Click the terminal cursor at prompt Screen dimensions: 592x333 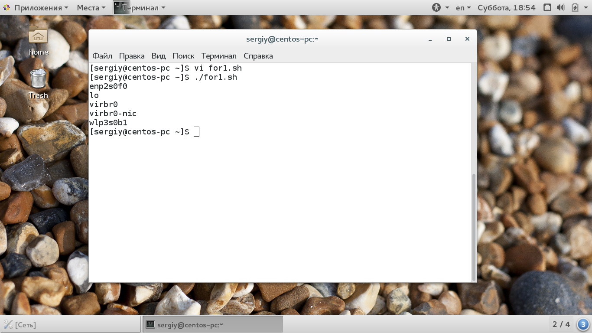pyautogui.click(x=196, y=132)
